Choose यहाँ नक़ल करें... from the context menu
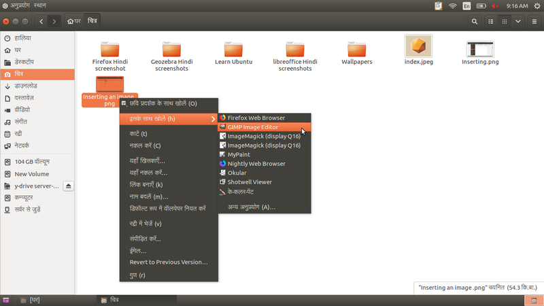This screenshot has height=306, width=544. click(169, 173)
